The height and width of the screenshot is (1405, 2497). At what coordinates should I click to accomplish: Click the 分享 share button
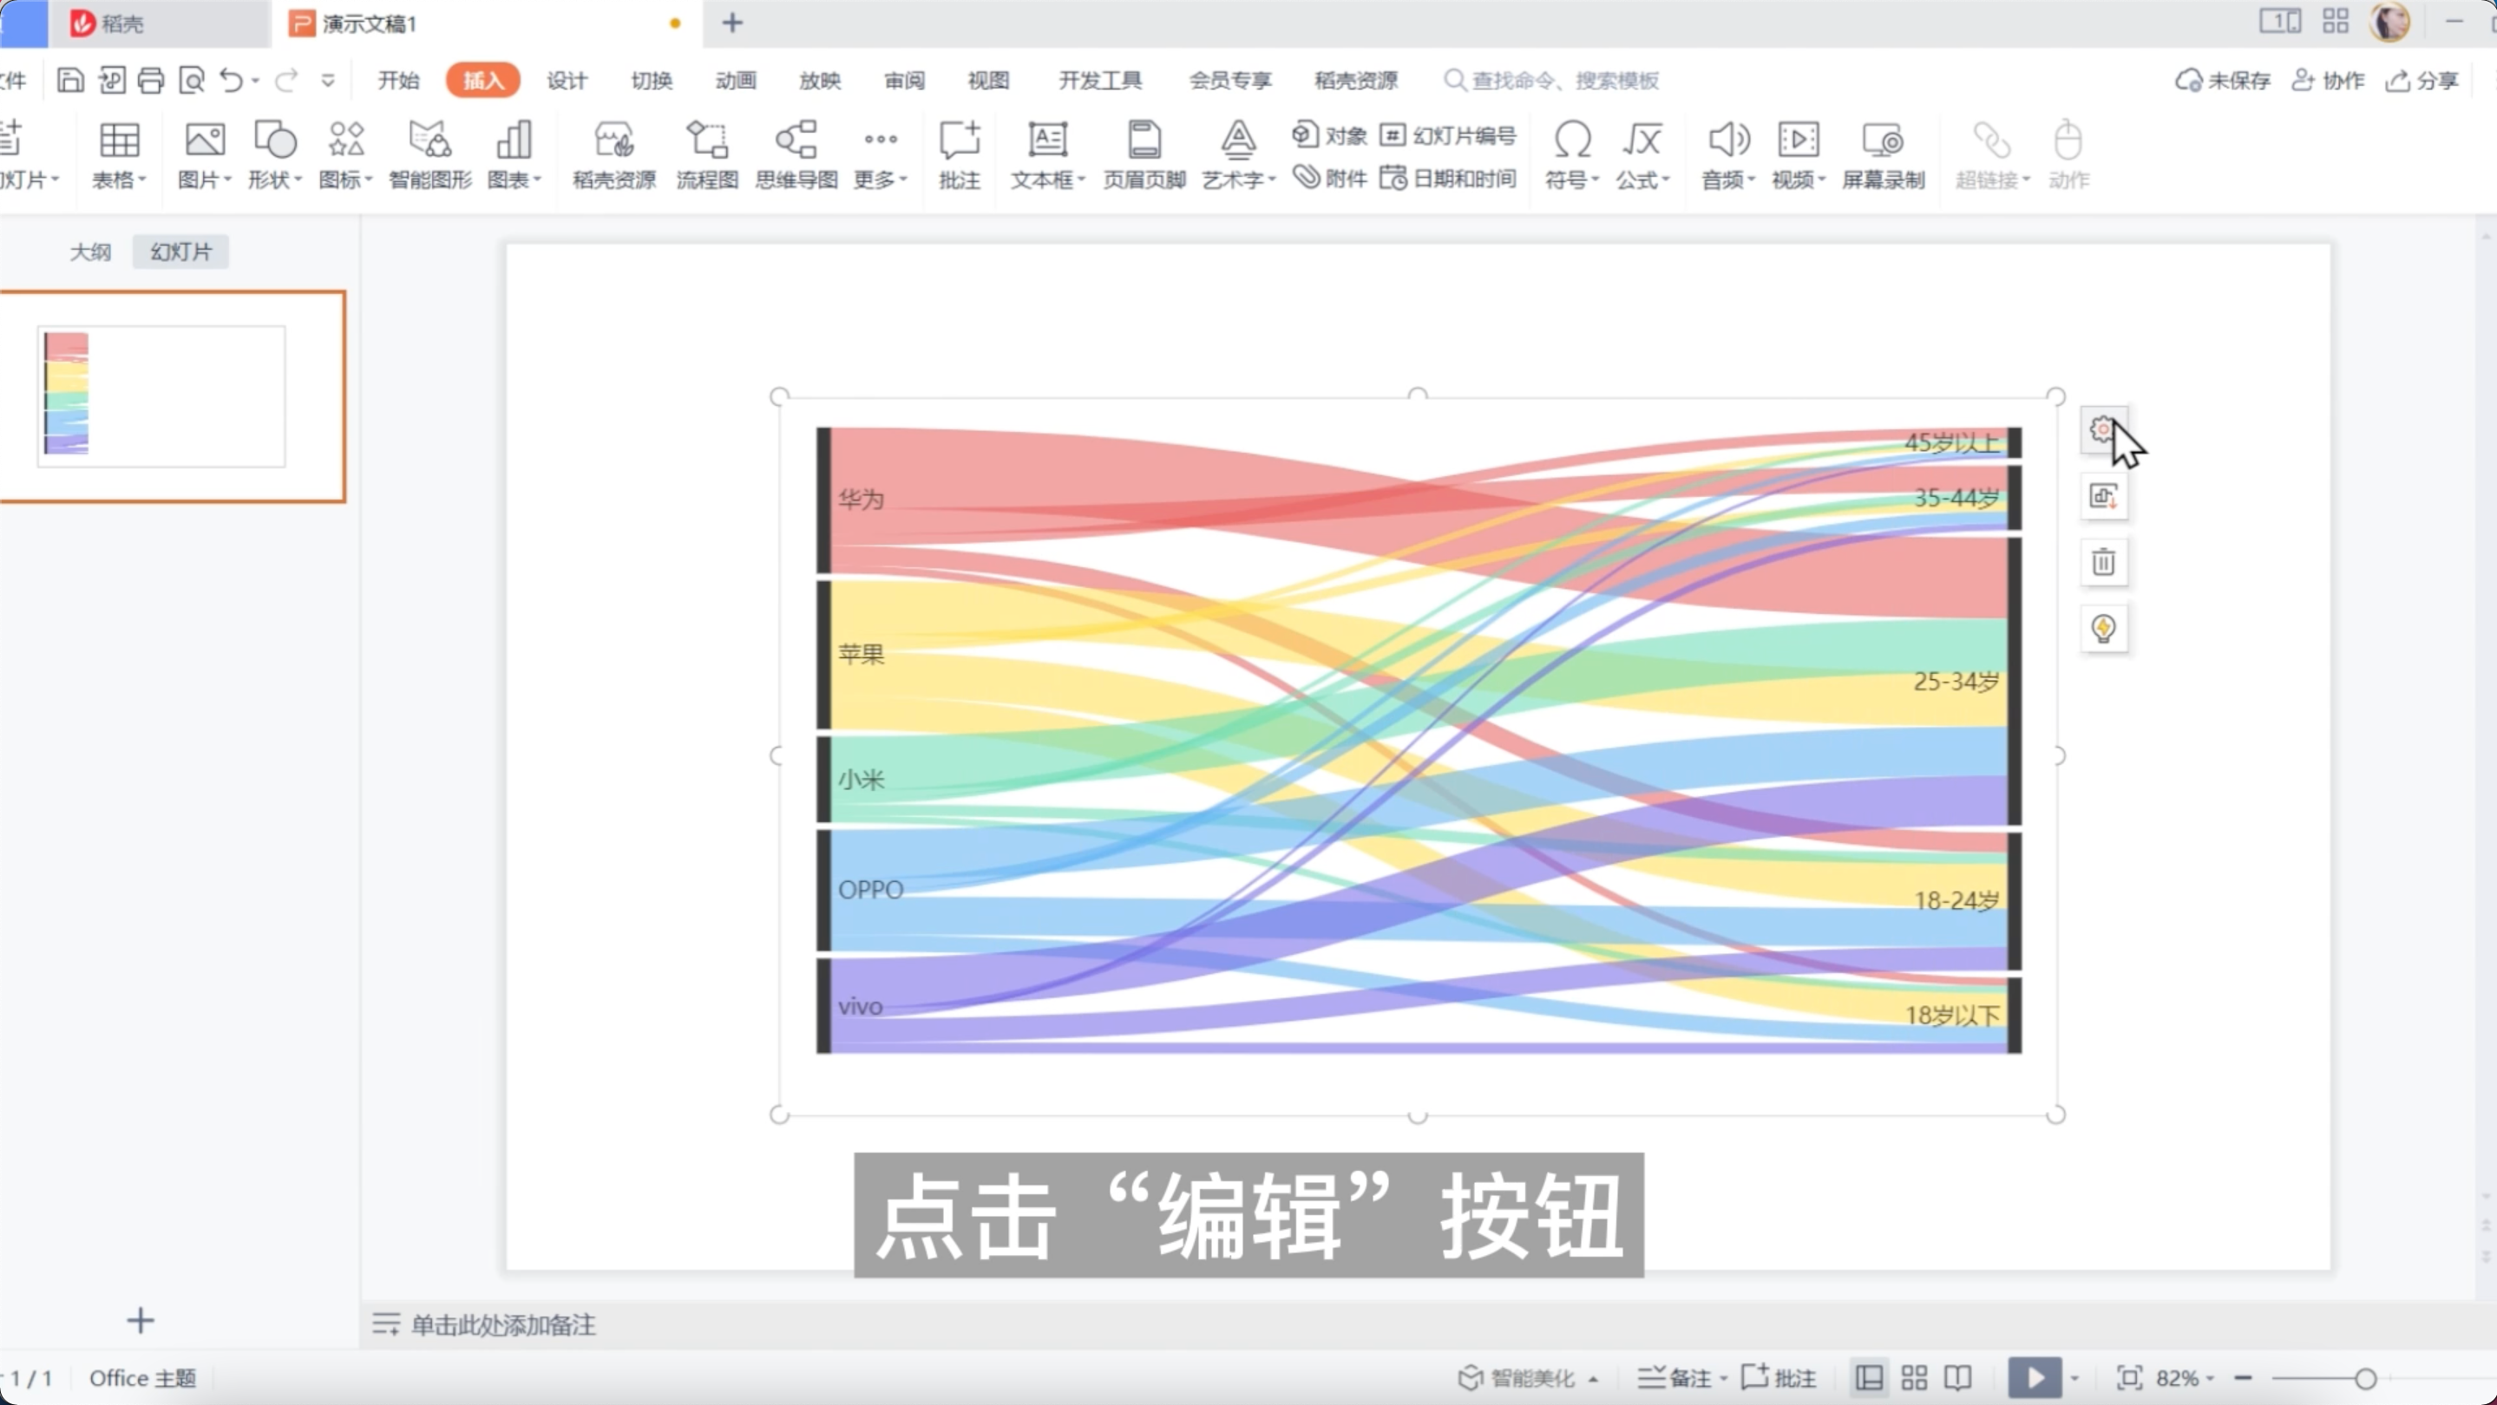point(2422,80)
